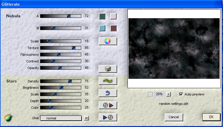Image resolution: width=223 pixels, height=127 pixels.
Task: Pick the light pink Nebula A swatch
Action: (113, 16)
